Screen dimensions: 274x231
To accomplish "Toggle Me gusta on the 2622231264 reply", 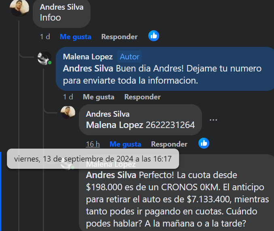I will (125, 144).
